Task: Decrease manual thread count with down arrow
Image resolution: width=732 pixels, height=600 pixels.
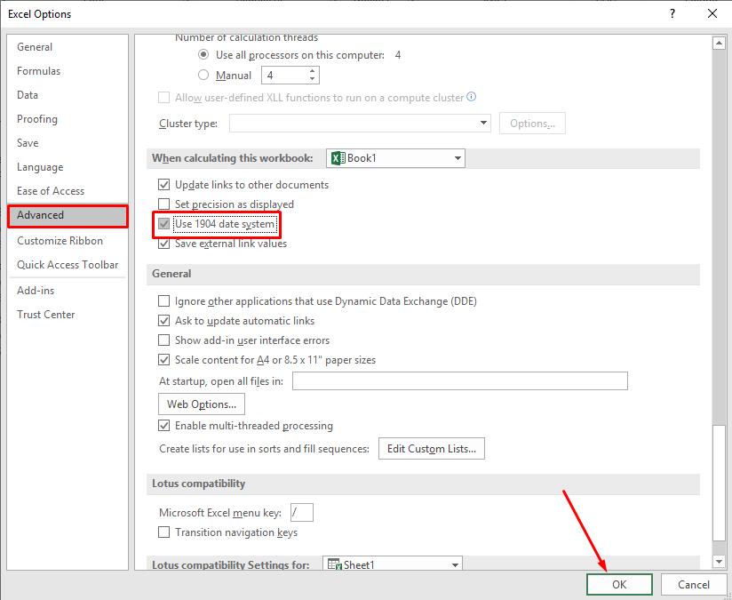Action: 312,79
